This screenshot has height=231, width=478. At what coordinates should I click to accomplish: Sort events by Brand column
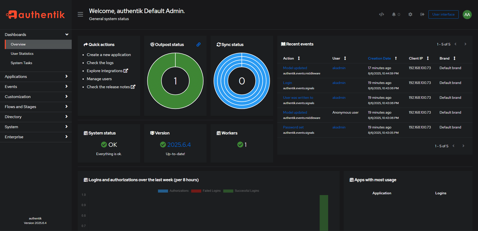pos(454,58)
